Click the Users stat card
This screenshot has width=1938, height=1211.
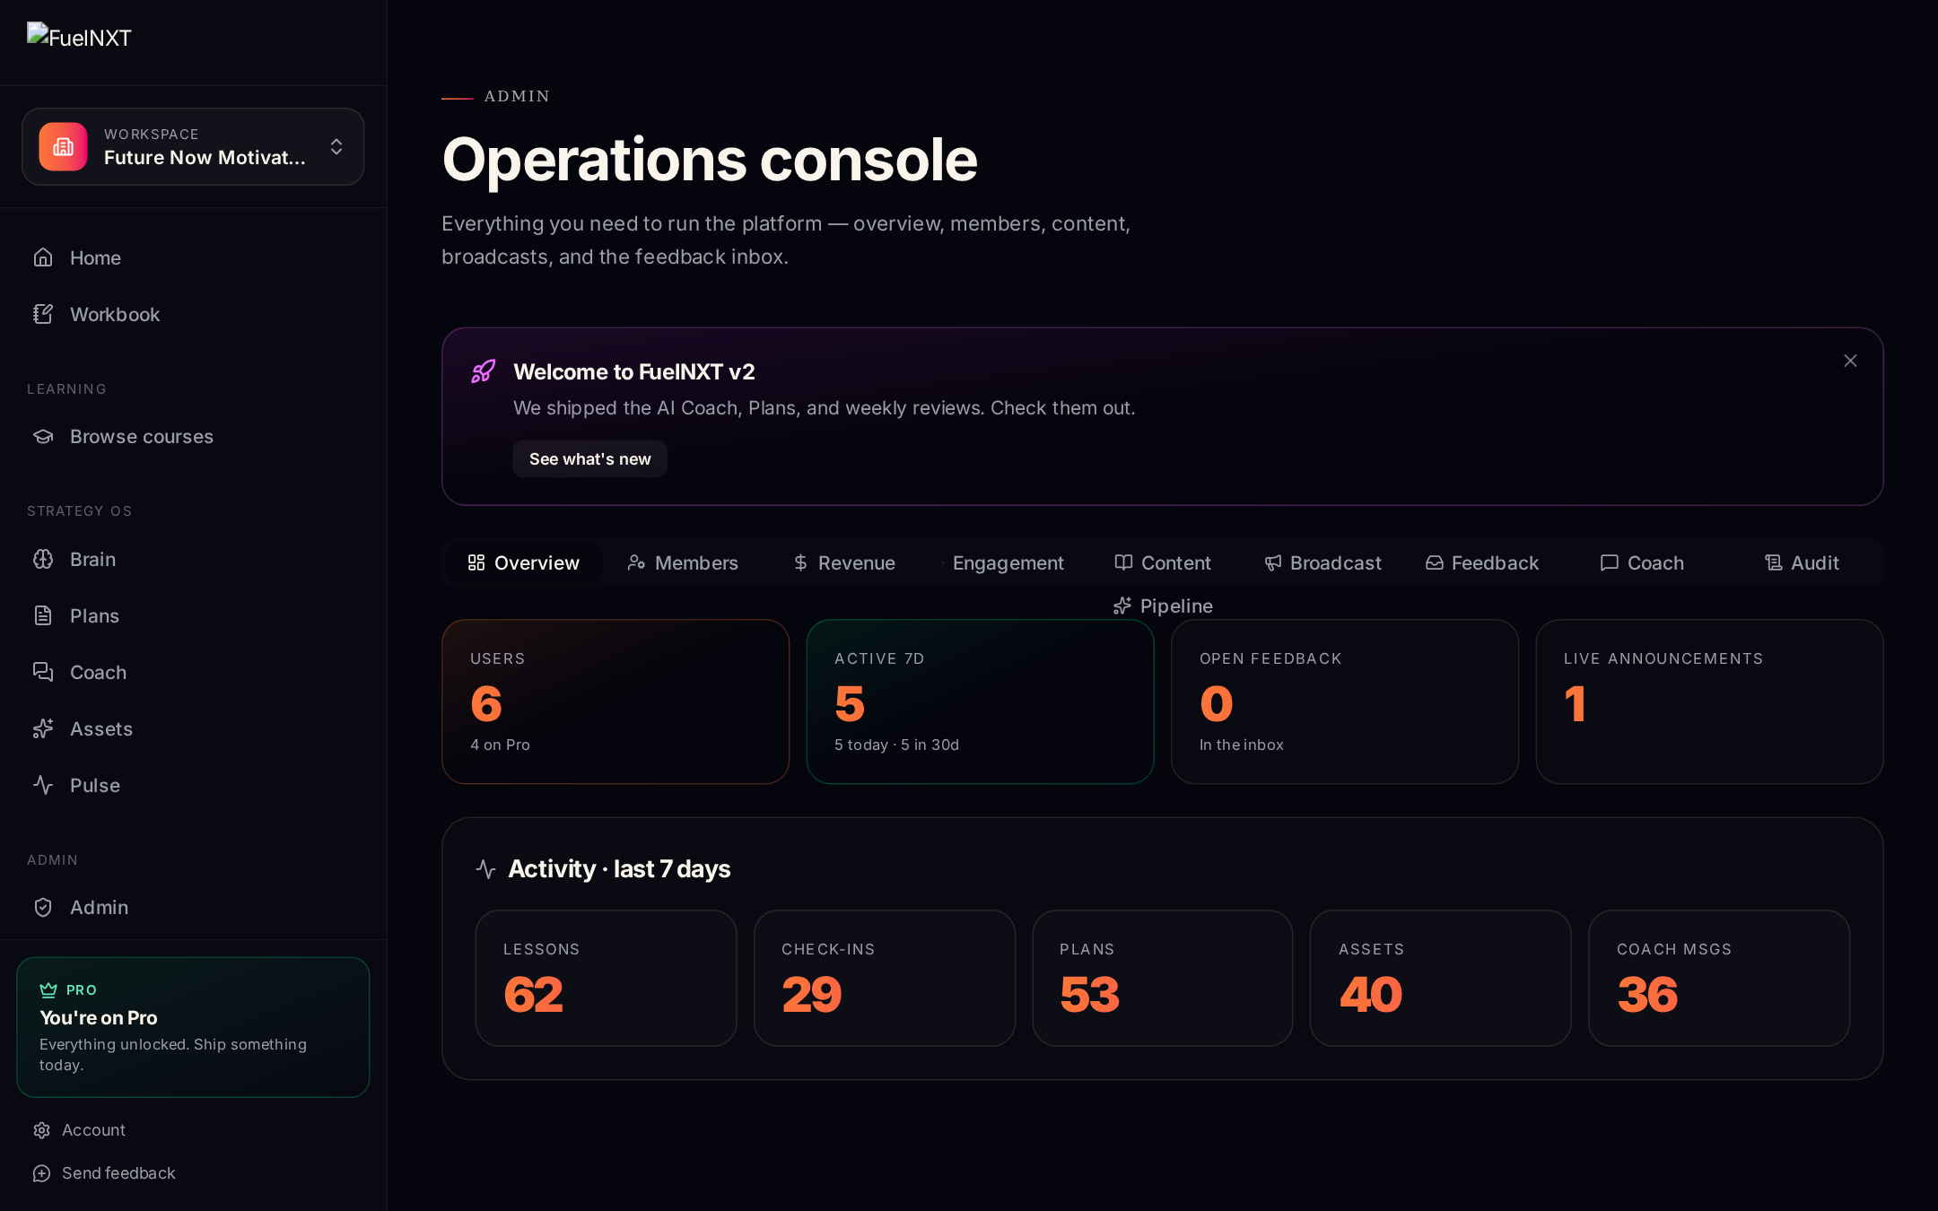tap(615, 701)
